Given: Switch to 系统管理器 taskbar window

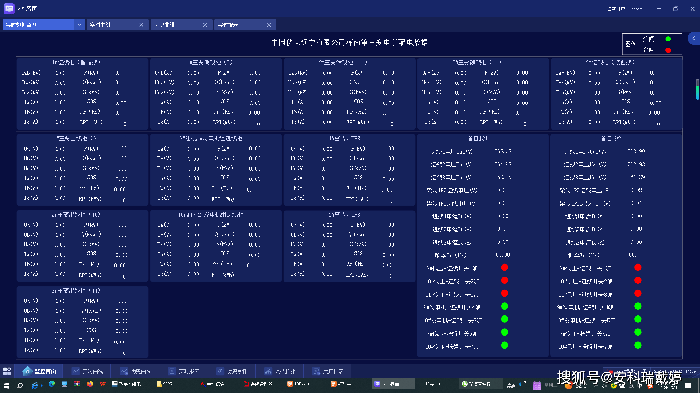Looking at the screenshot, I should pyautogui.click(x=262, y=384).
